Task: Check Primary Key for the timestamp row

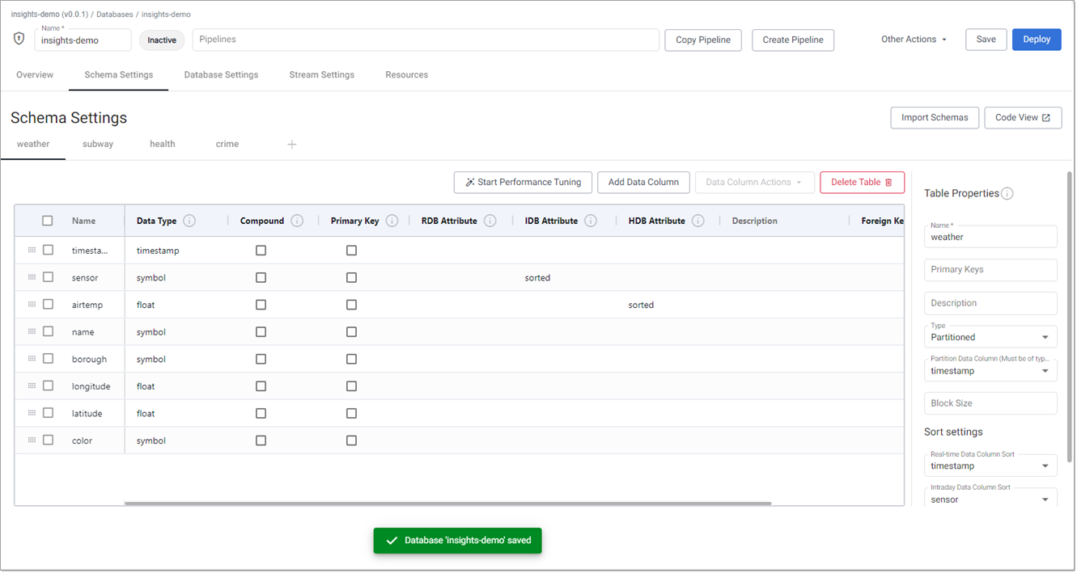Action: [351, 250]
